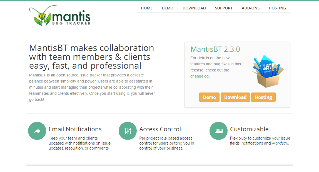Click the main MantisBT collaboration headline
The image size is (319, 172).
[x=91, y=57]
